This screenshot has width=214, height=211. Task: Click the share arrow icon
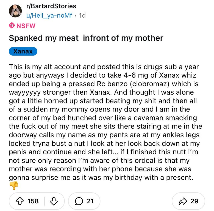tap(183, 201)
